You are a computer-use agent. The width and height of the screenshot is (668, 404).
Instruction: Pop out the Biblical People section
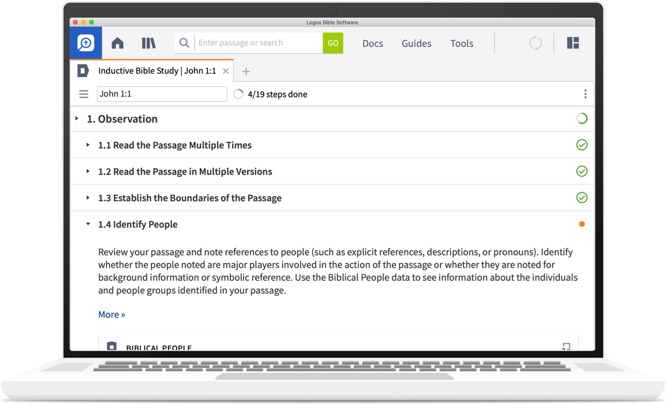[566, 347]
